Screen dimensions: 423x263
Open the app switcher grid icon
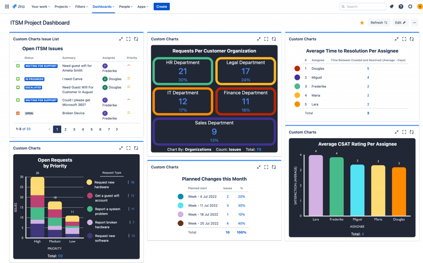[7, 7]
